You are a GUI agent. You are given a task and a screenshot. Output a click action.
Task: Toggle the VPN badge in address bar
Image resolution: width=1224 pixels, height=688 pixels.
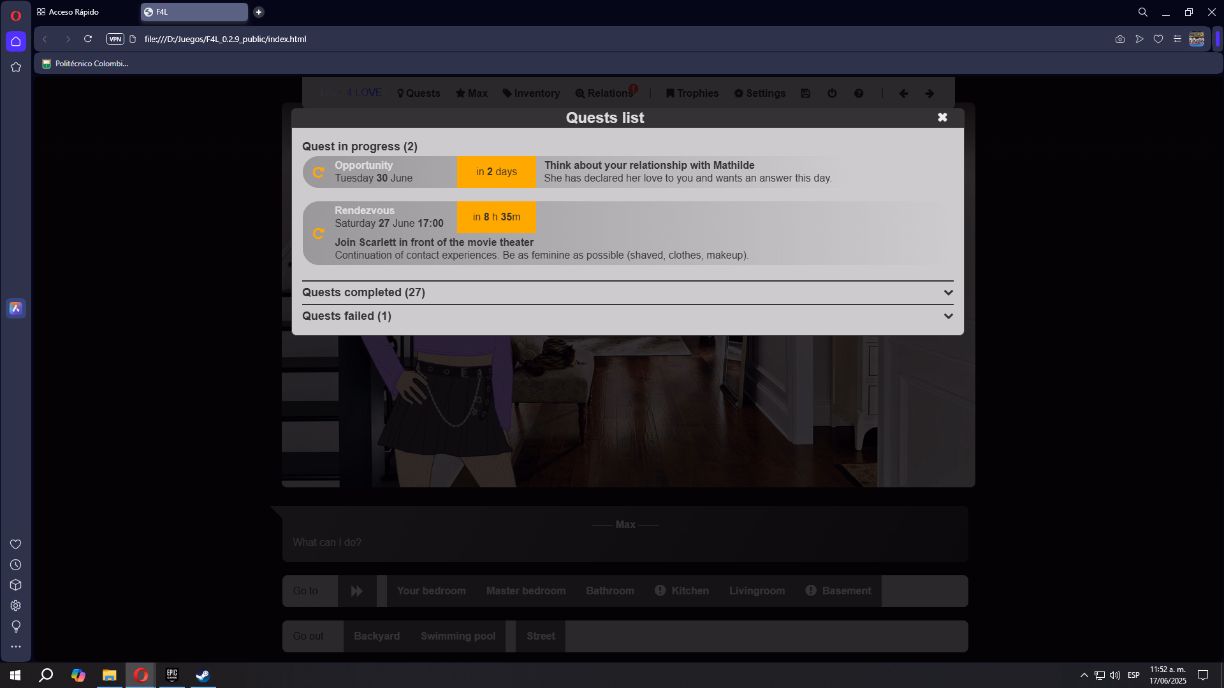(x=115, y=39)
